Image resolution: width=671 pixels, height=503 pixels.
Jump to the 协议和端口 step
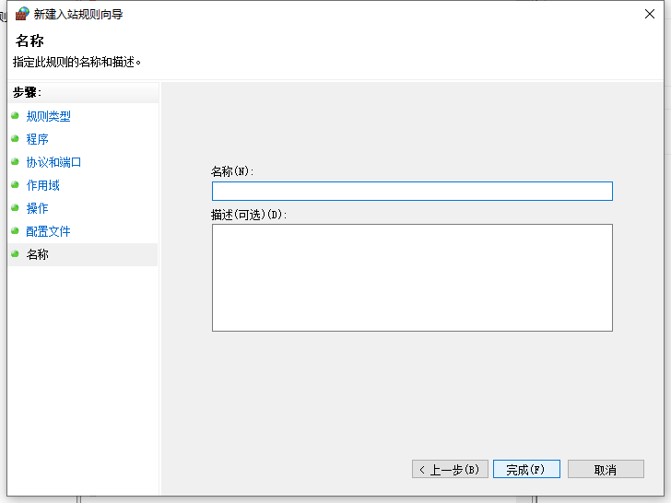[53, 162]
